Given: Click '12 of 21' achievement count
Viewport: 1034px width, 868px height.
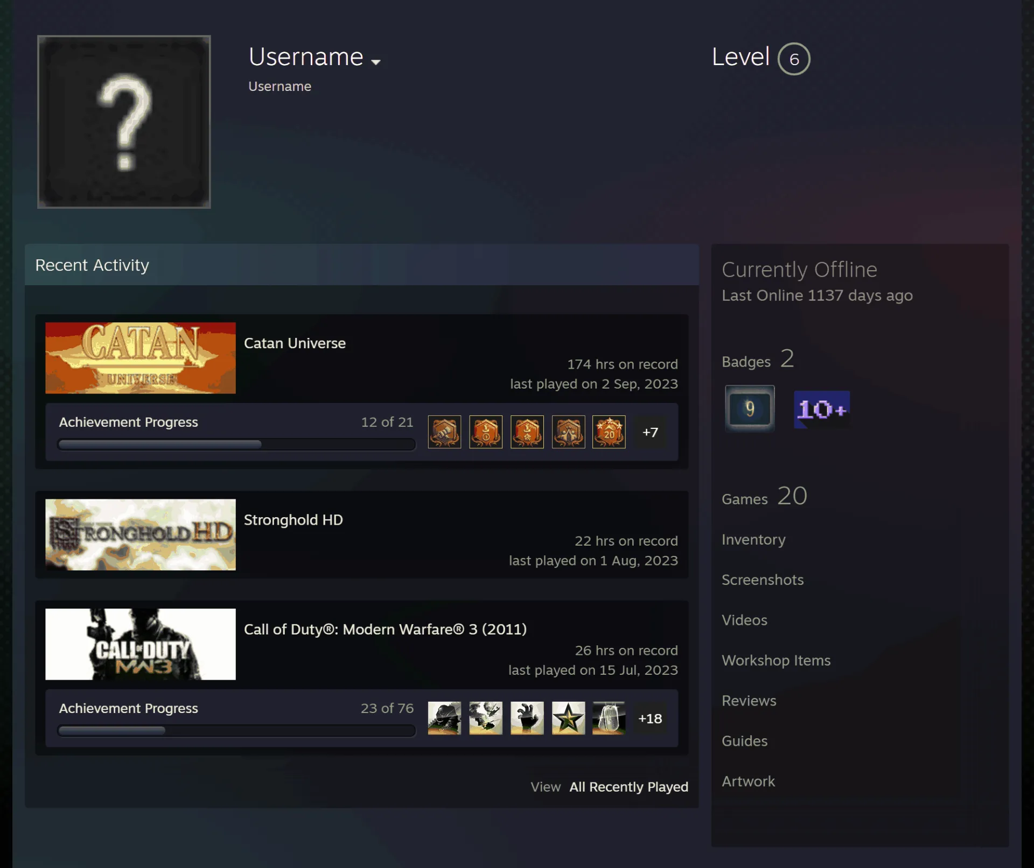Looking at the screenshot, I should coord(387,422).
